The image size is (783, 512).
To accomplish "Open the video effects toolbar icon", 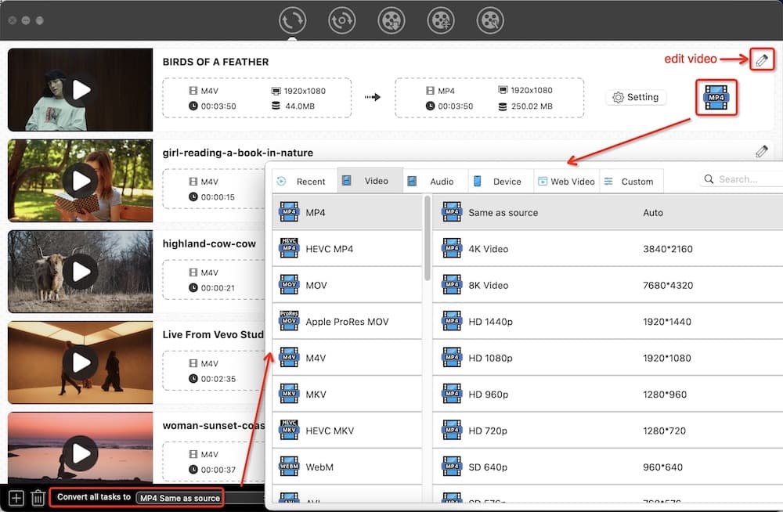I will pyautogui.click(x=441, y=20).
